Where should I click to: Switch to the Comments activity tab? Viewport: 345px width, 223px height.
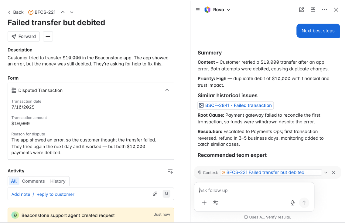click(33, 181)
